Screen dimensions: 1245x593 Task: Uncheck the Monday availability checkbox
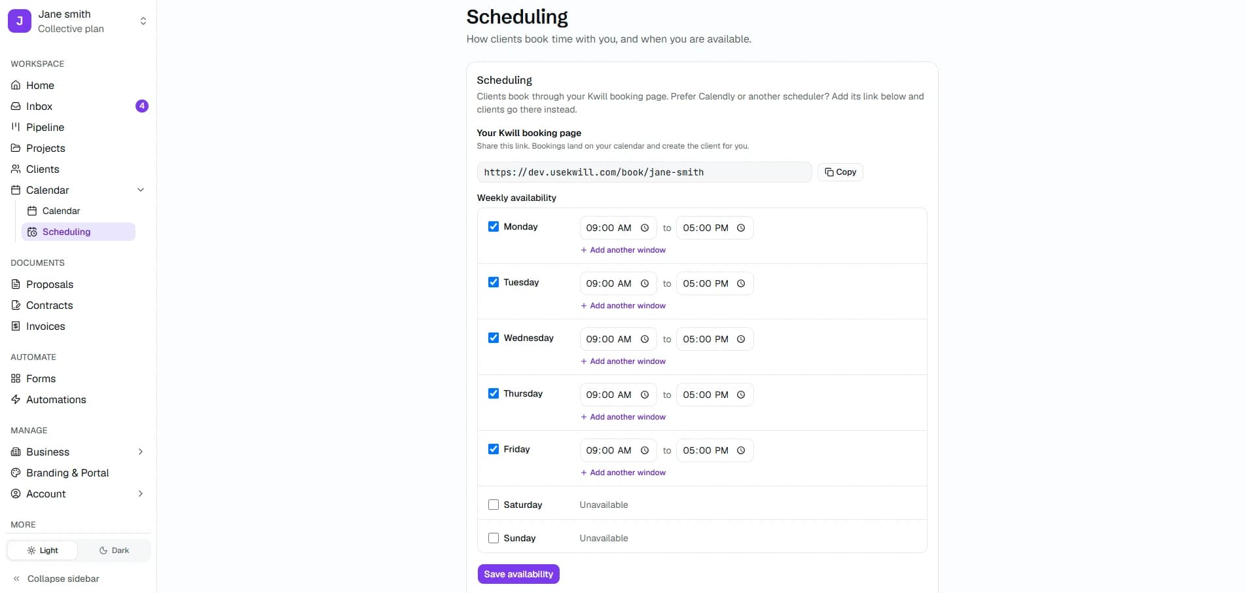[x=494, y=226]
